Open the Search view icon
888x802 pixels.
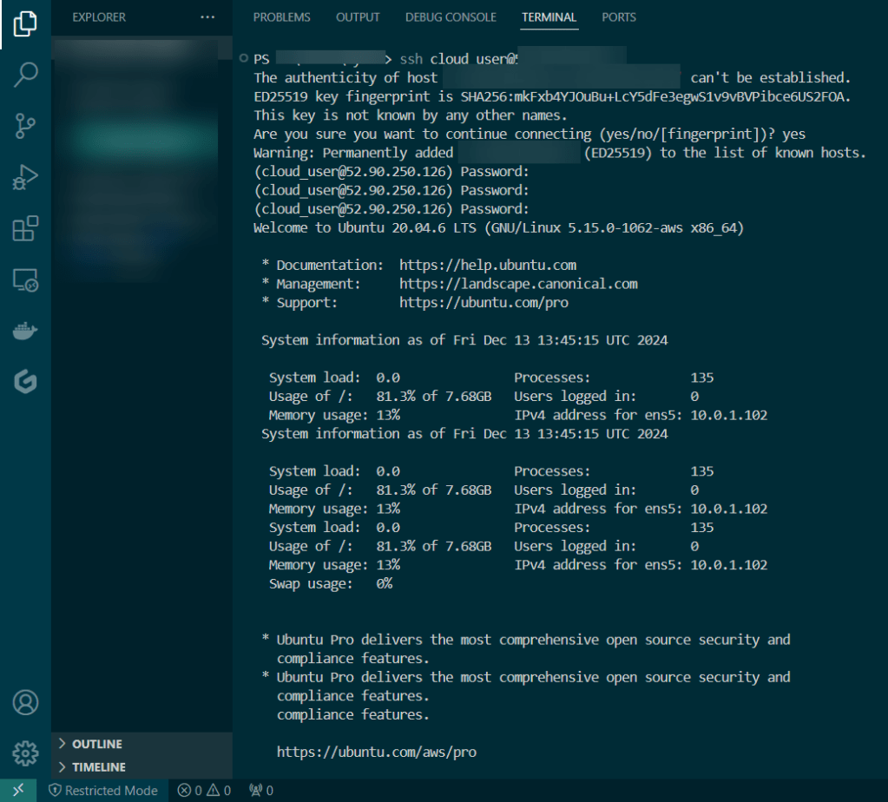coord(25,75)
